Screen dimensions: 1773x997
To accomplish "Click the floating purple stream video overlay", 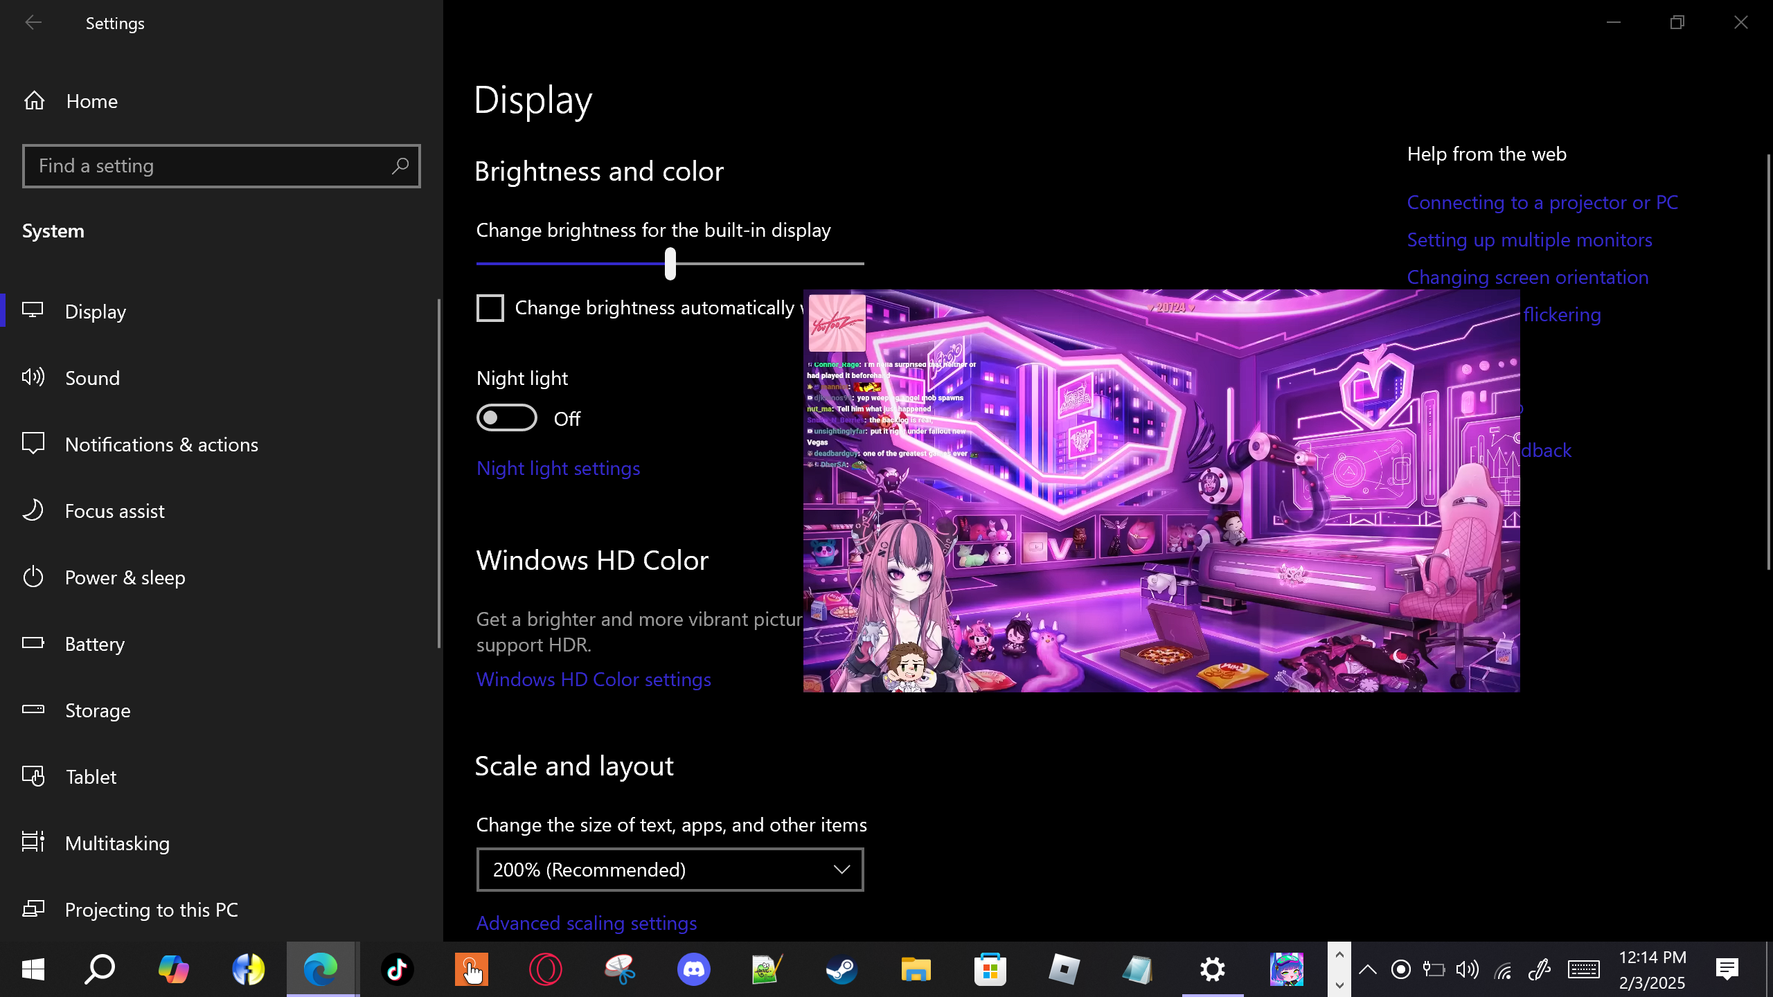I will (x=1161, y=491).
